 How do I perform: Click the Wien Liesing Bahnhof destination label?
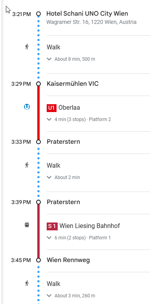(x=90, y=226)
